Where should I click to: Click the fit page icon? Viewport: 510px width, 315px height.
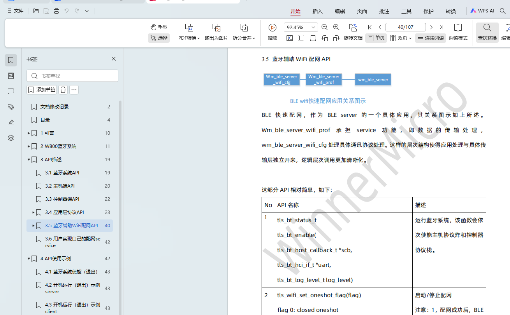coord(301,38)
